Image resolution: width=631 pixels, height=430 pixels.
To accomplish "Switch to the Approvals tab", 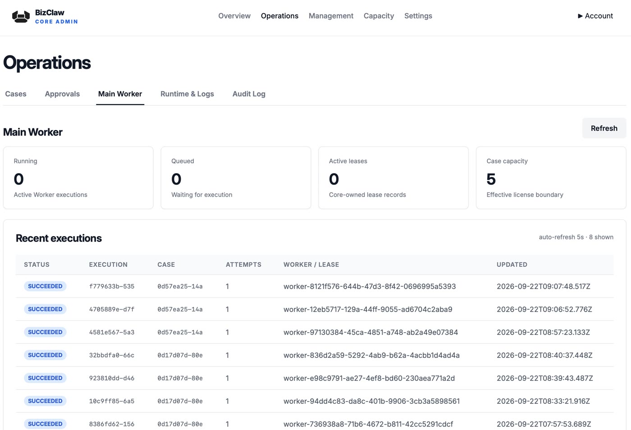I will (x=62, y=94).
